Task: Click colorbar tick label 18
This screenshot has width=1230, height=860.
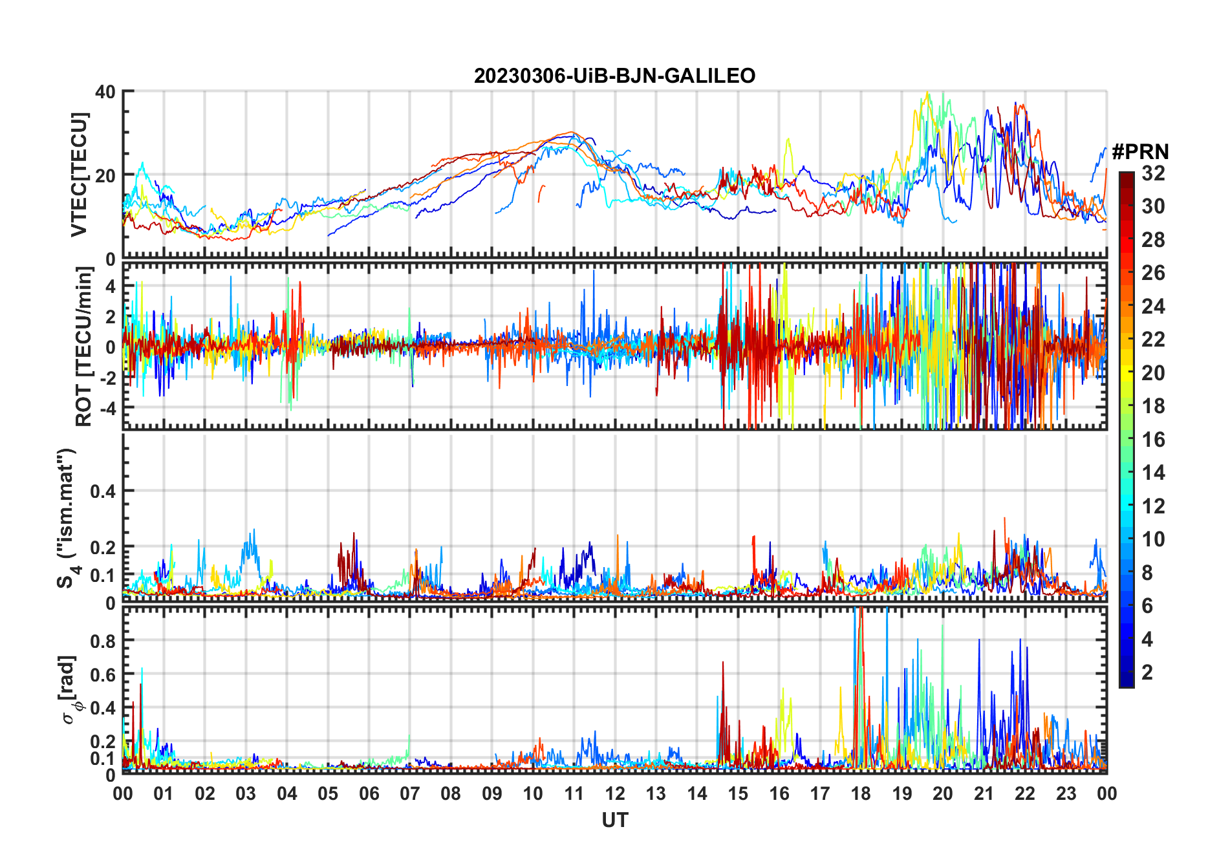Action: 1153,405
